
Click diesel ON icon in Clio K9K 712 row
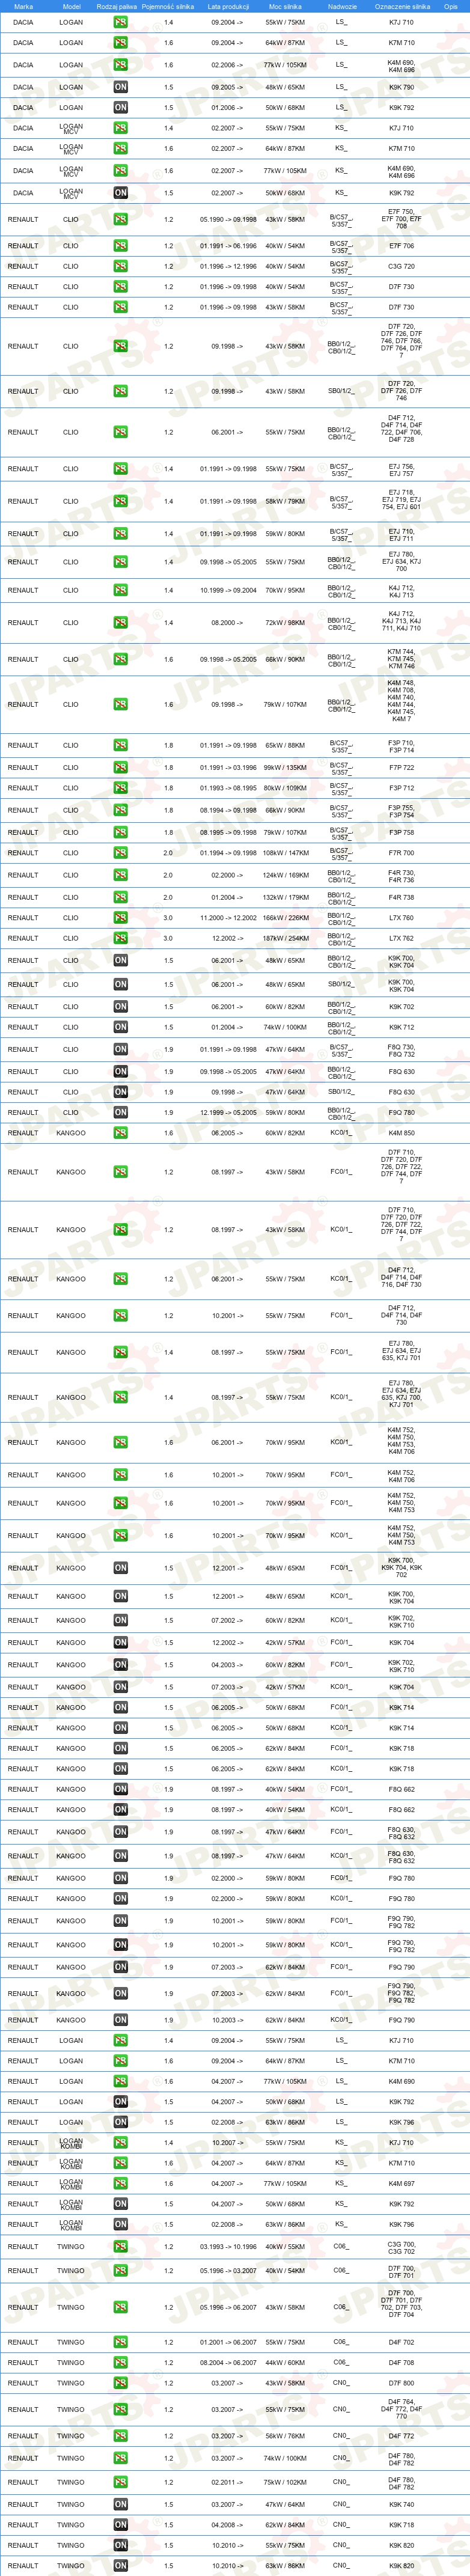(x=120, y=1027)
